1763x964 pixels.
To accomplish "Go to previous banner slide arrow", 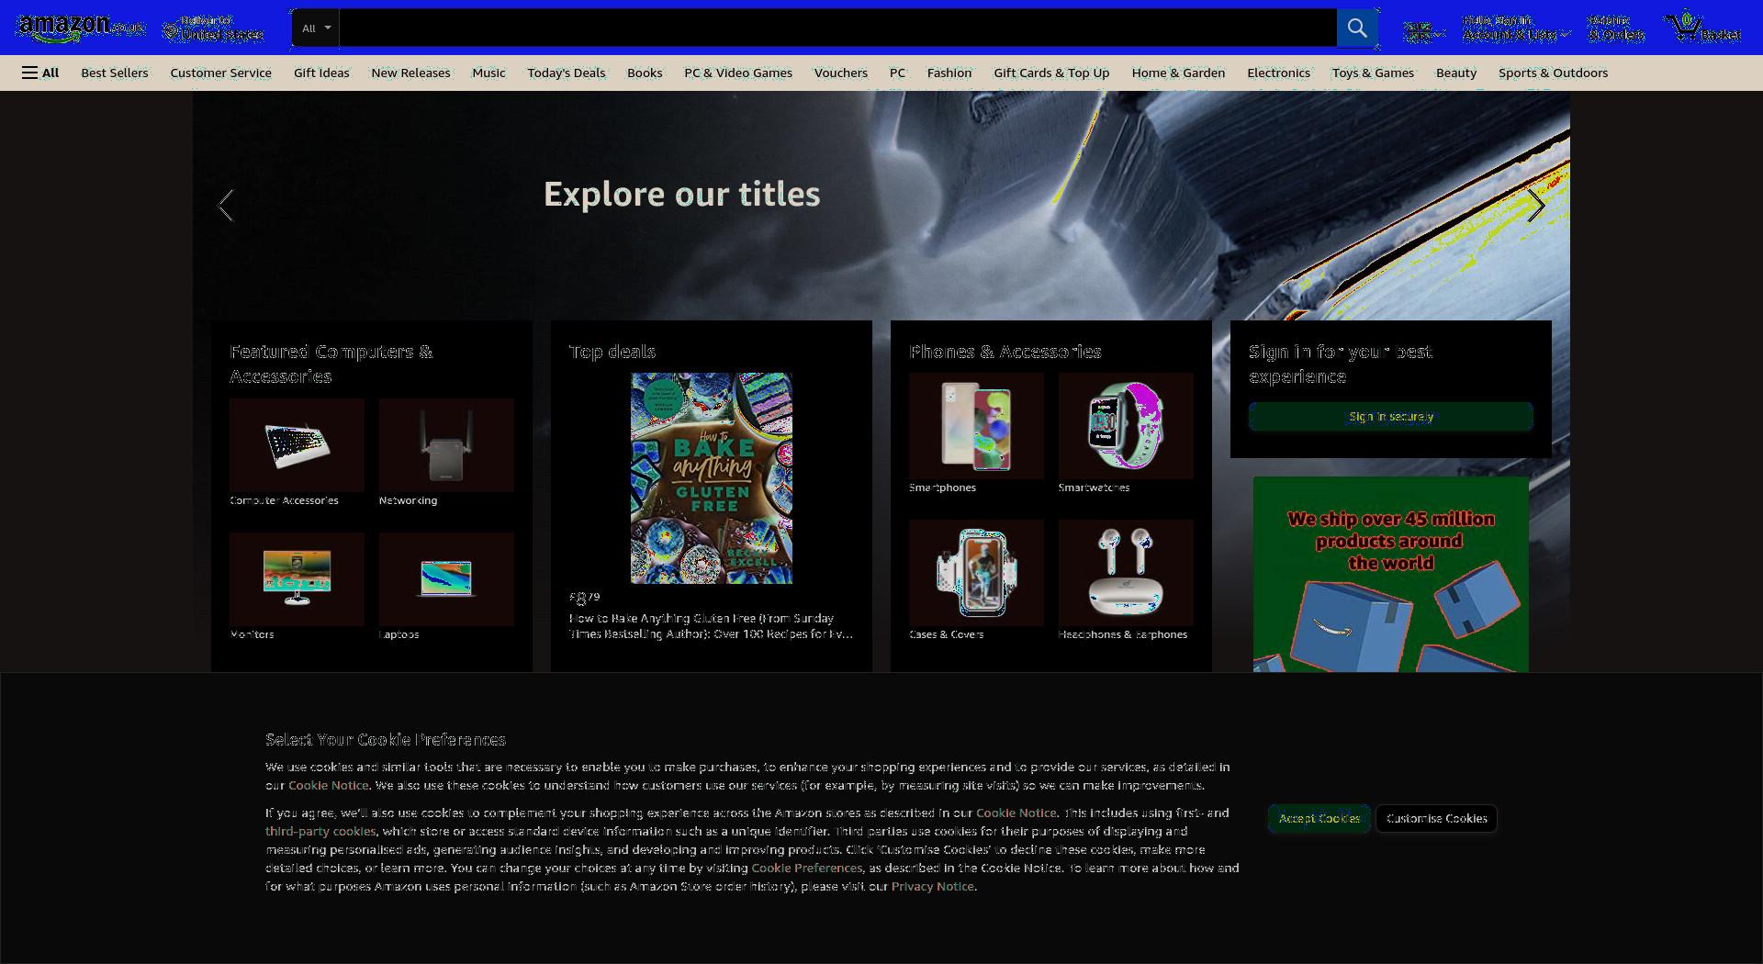I will pos(226,206).
